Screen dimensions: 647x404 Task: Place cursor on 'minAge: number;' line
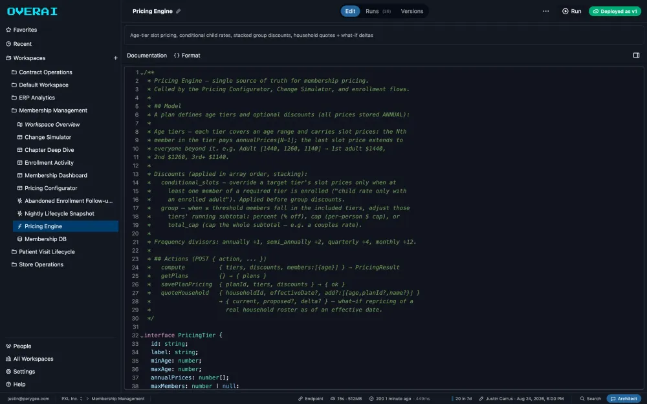pyautogui.click(x=176, y=361)
